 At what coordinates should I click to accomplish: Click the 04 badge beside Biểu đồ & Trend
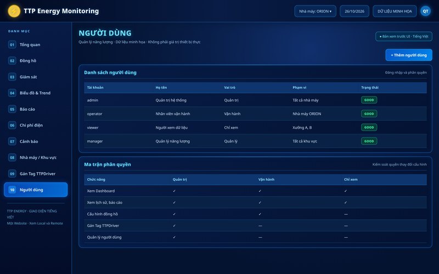[x=12, y=93]
